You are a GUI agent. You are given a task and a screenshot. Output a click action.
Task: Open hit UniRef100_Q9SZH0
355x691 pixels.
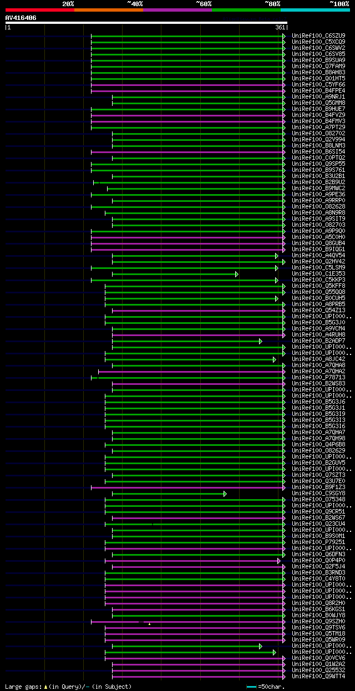click(318, 622)
